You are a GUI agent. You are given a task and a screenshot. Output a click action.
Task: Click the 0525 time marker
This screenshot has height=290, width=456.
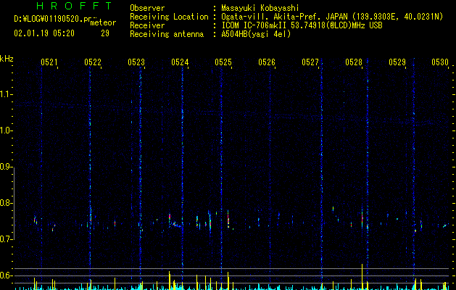(223, 62)
